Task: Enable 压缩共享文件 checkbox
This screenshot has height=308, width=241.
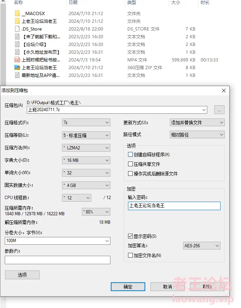Action: pyautogui.click(x=130, y=164)
